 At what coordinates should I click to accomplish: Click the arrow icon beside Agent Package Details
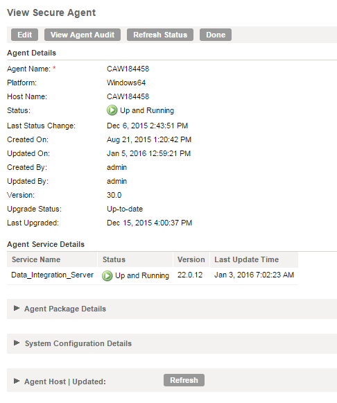(x=17, y=308)
